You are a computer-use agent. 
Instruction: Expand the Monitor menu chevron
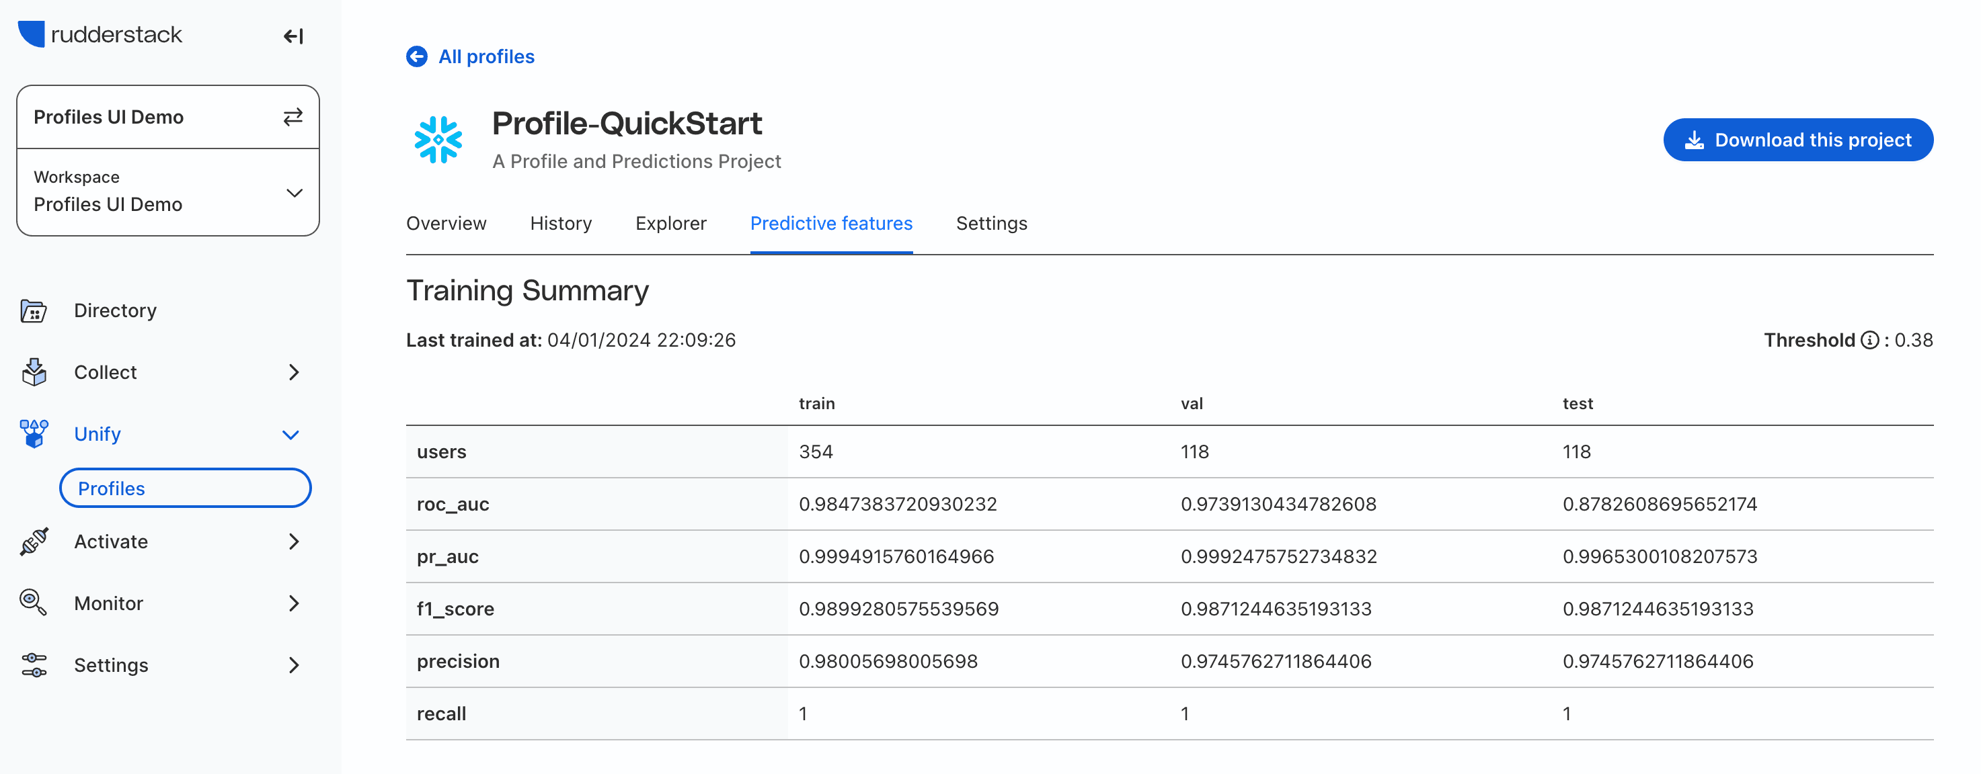tap(294, 603)
